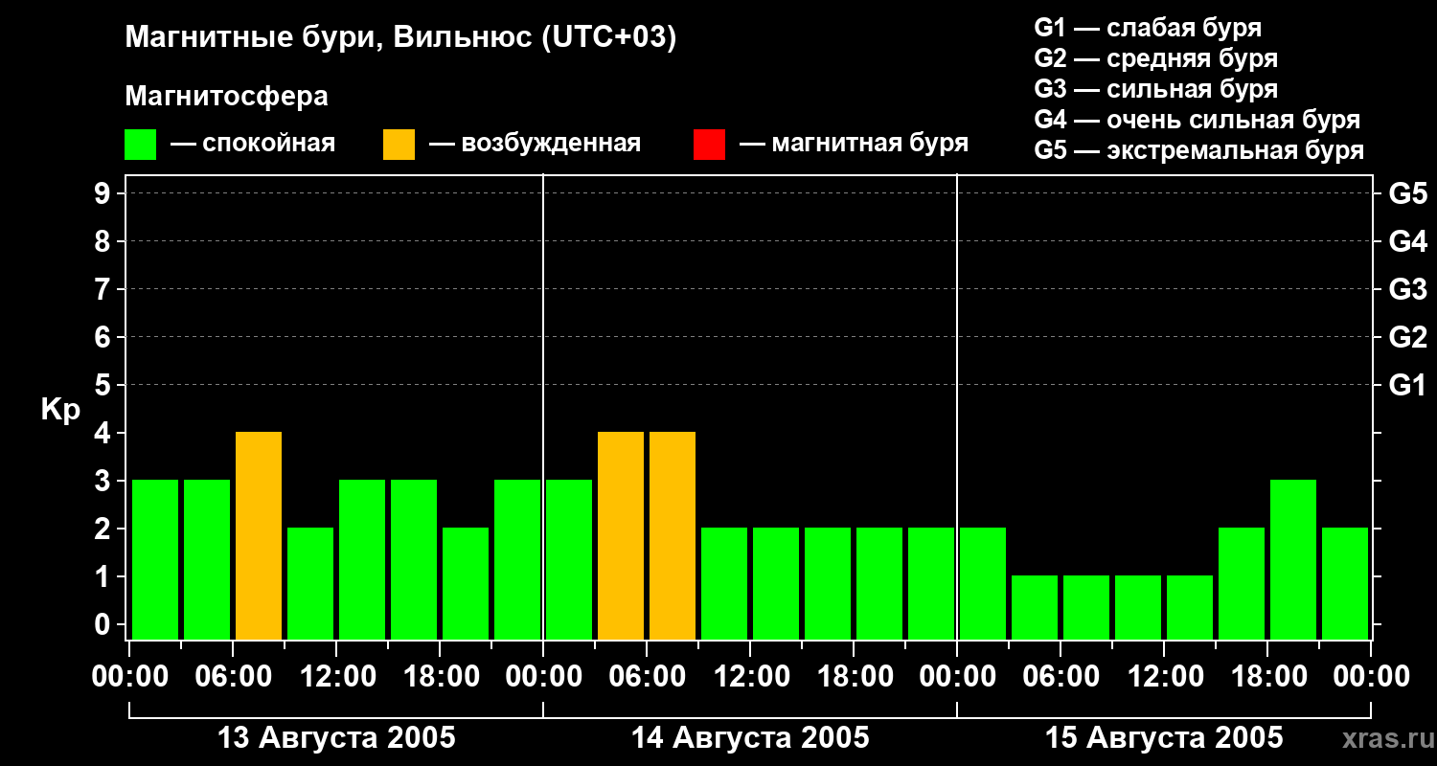This screenshot has height=766, width=1437.
Task: Click the date label '13 Августа 2005'
Action: (336, 738)
